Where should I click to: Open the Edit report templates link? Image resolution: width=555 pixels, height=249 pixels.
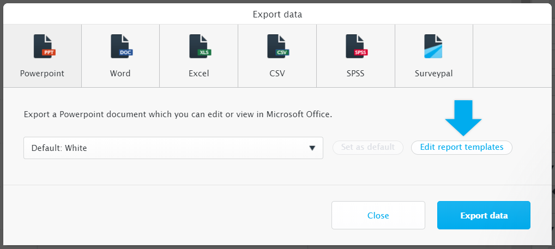click(x=462, y=147)
